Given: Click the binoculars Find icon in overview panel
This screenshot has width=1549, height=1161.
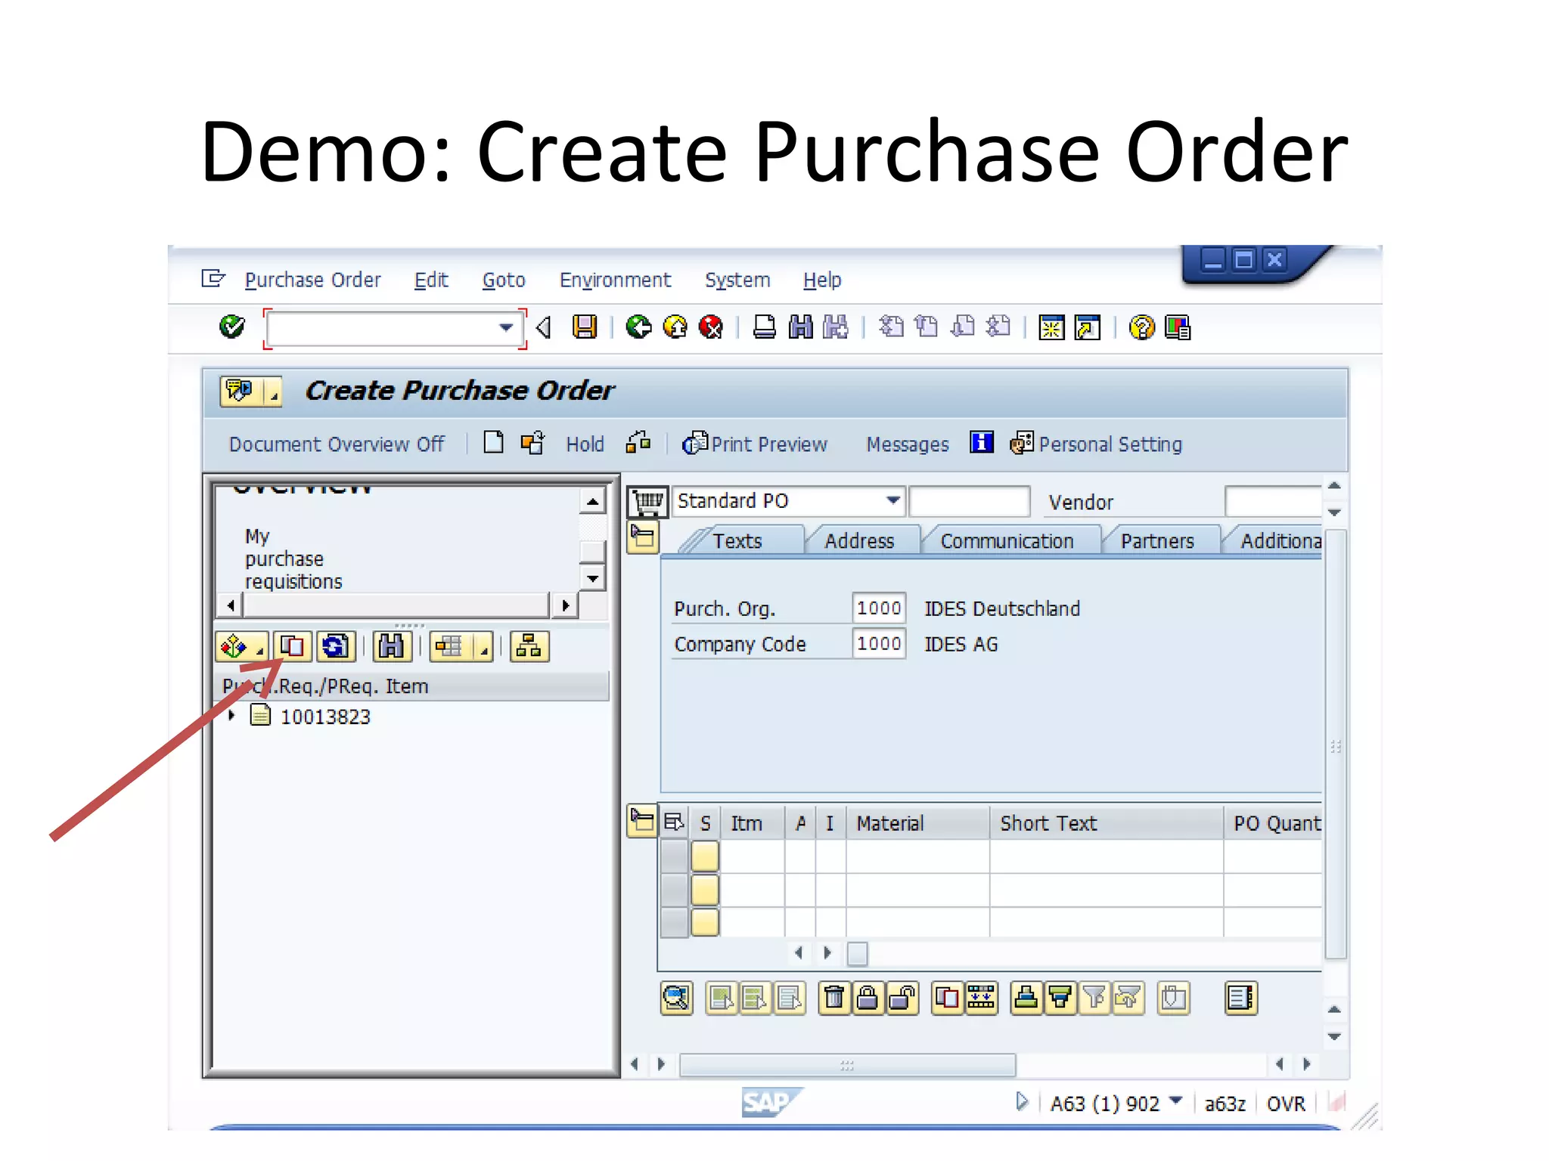Looking at the screenshot, I should tap(392, 646).
